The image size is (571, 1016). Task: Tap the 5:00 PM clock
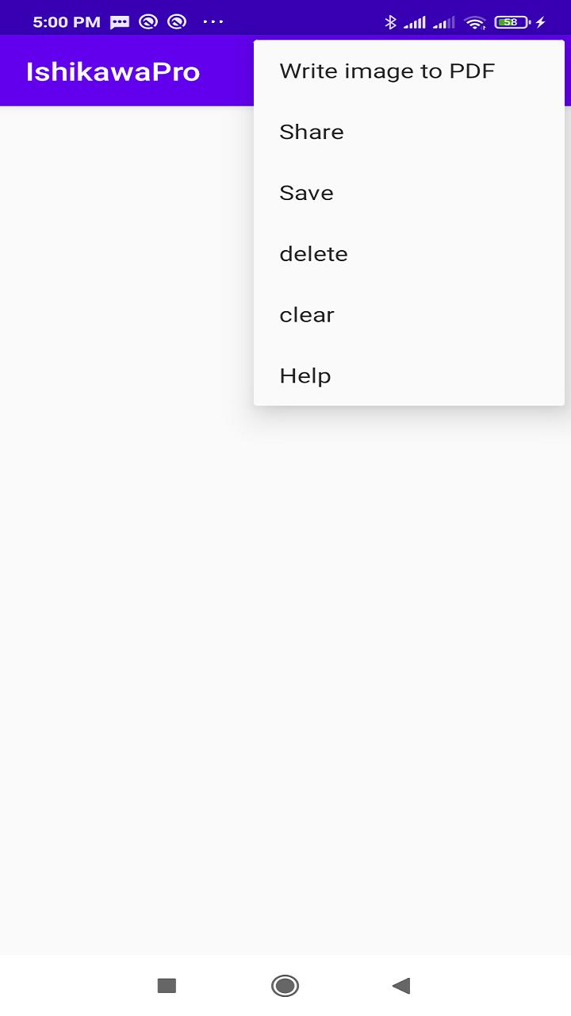click(67, 22)
